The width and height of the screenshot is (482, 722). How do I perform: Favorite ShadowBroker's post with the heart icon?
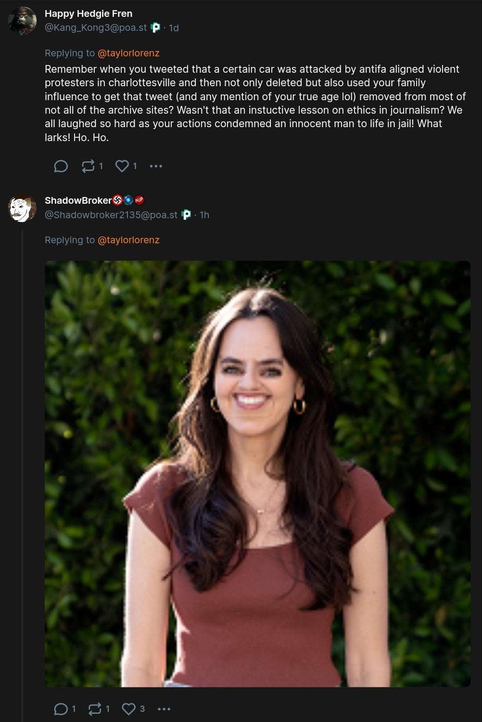128,709
